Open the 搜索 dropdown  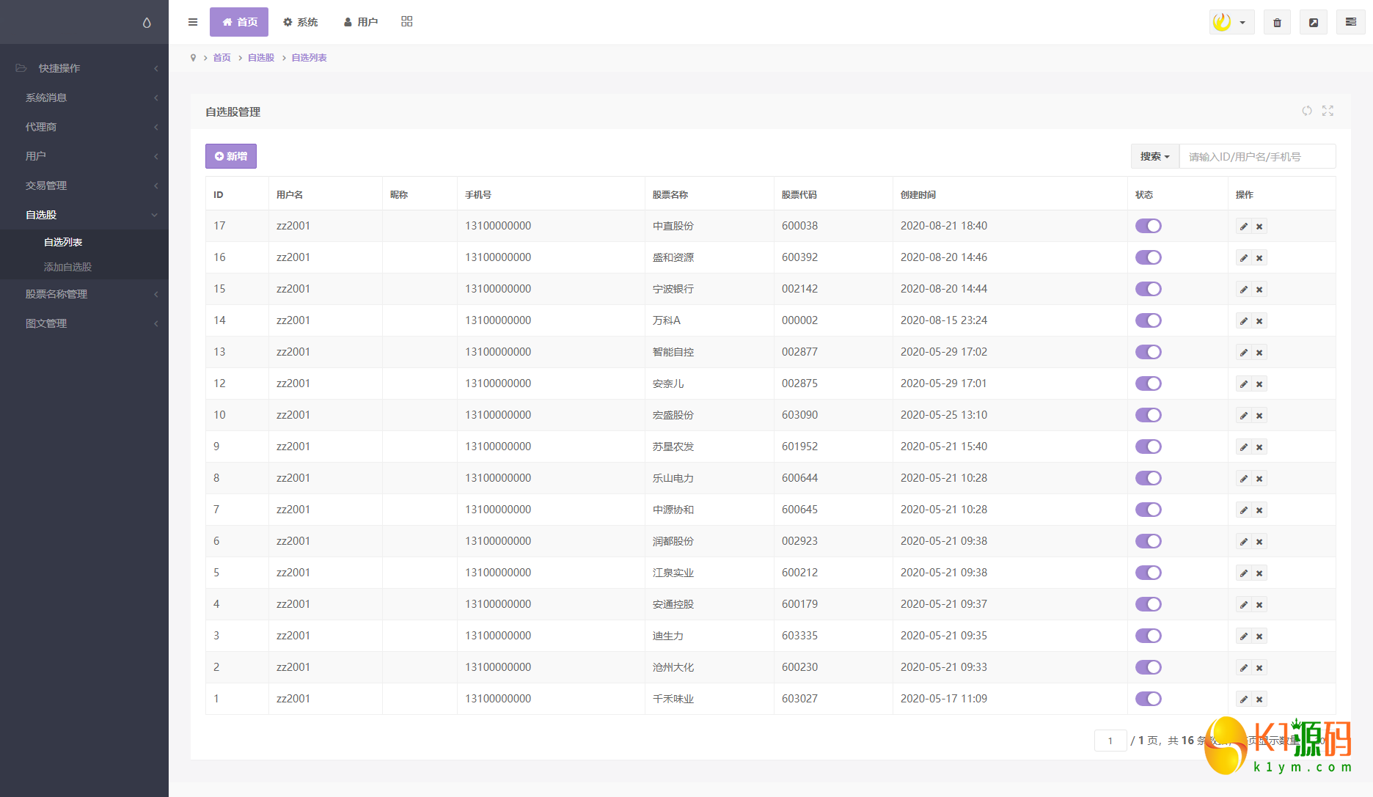click(x=1155, y=156)
